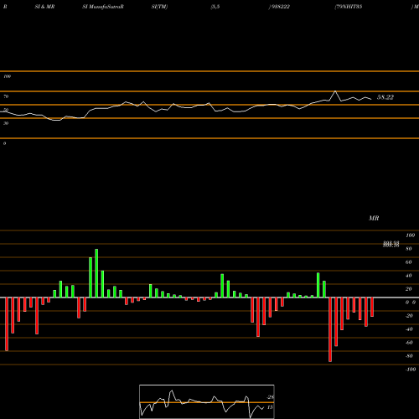Open the mini chart thumbnail at the bottom
Viewport: 419px width, 419px height.
207,401
